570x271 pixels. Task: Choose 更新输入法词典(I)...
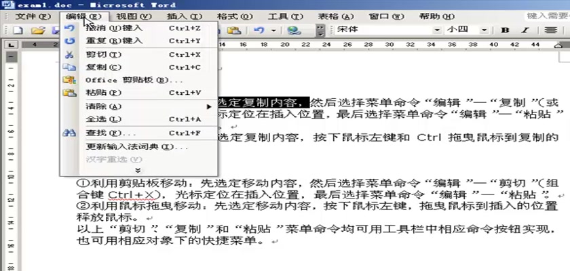pos(139,147)
